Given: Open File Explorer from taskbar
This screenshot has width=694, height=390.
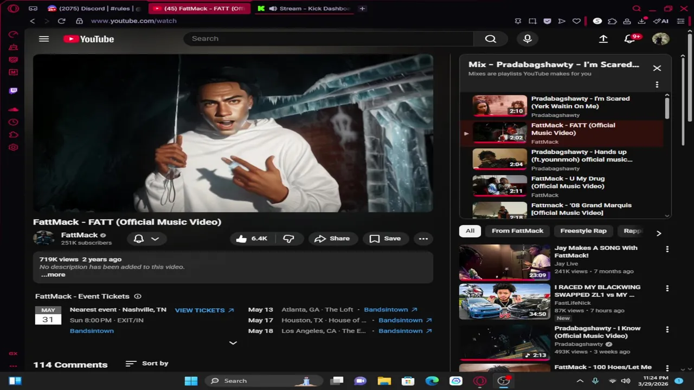Looking at the screenshot, I should (x=384, y=381).
